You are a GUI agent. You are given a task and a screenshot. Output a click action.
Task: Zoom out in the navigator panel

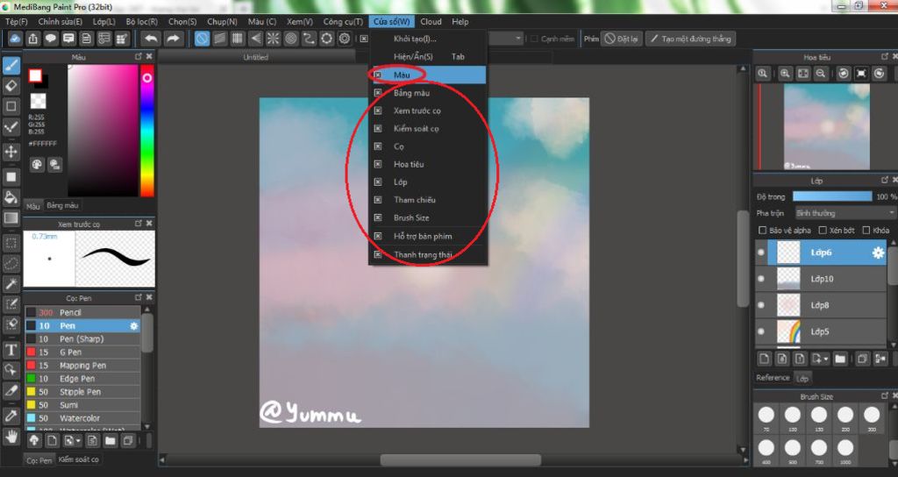pyautogui.click(x=821, y=74)
